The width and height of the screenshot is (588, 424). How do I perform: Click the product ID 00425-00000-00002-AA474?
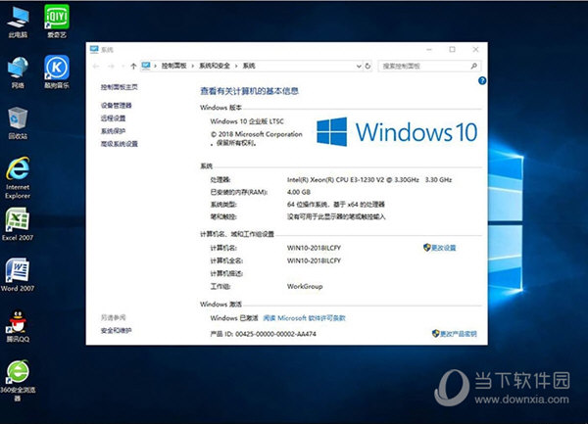(x=275, y=334)
